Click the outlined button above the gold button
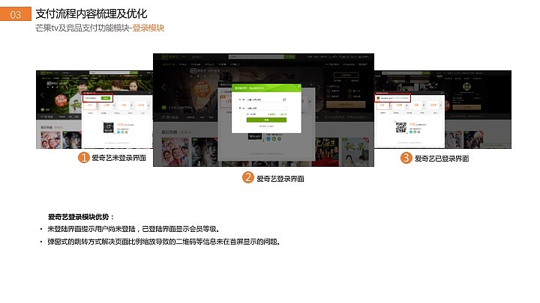Screen dimensions: 540x303 [346, 75]
